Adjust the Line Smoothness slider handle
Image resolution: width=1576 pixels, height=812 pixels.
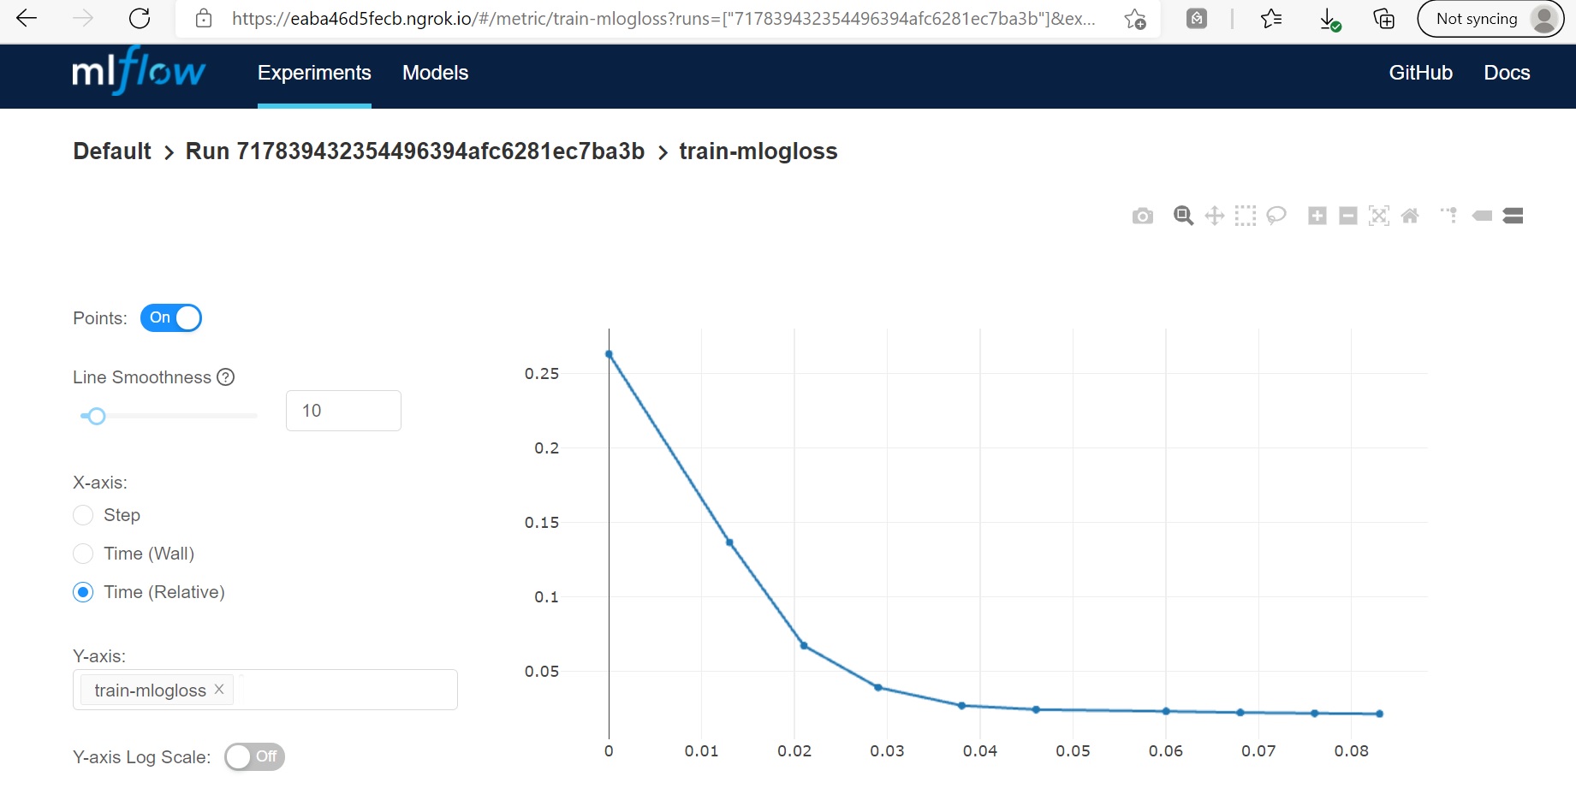click(x=97, y=416)
